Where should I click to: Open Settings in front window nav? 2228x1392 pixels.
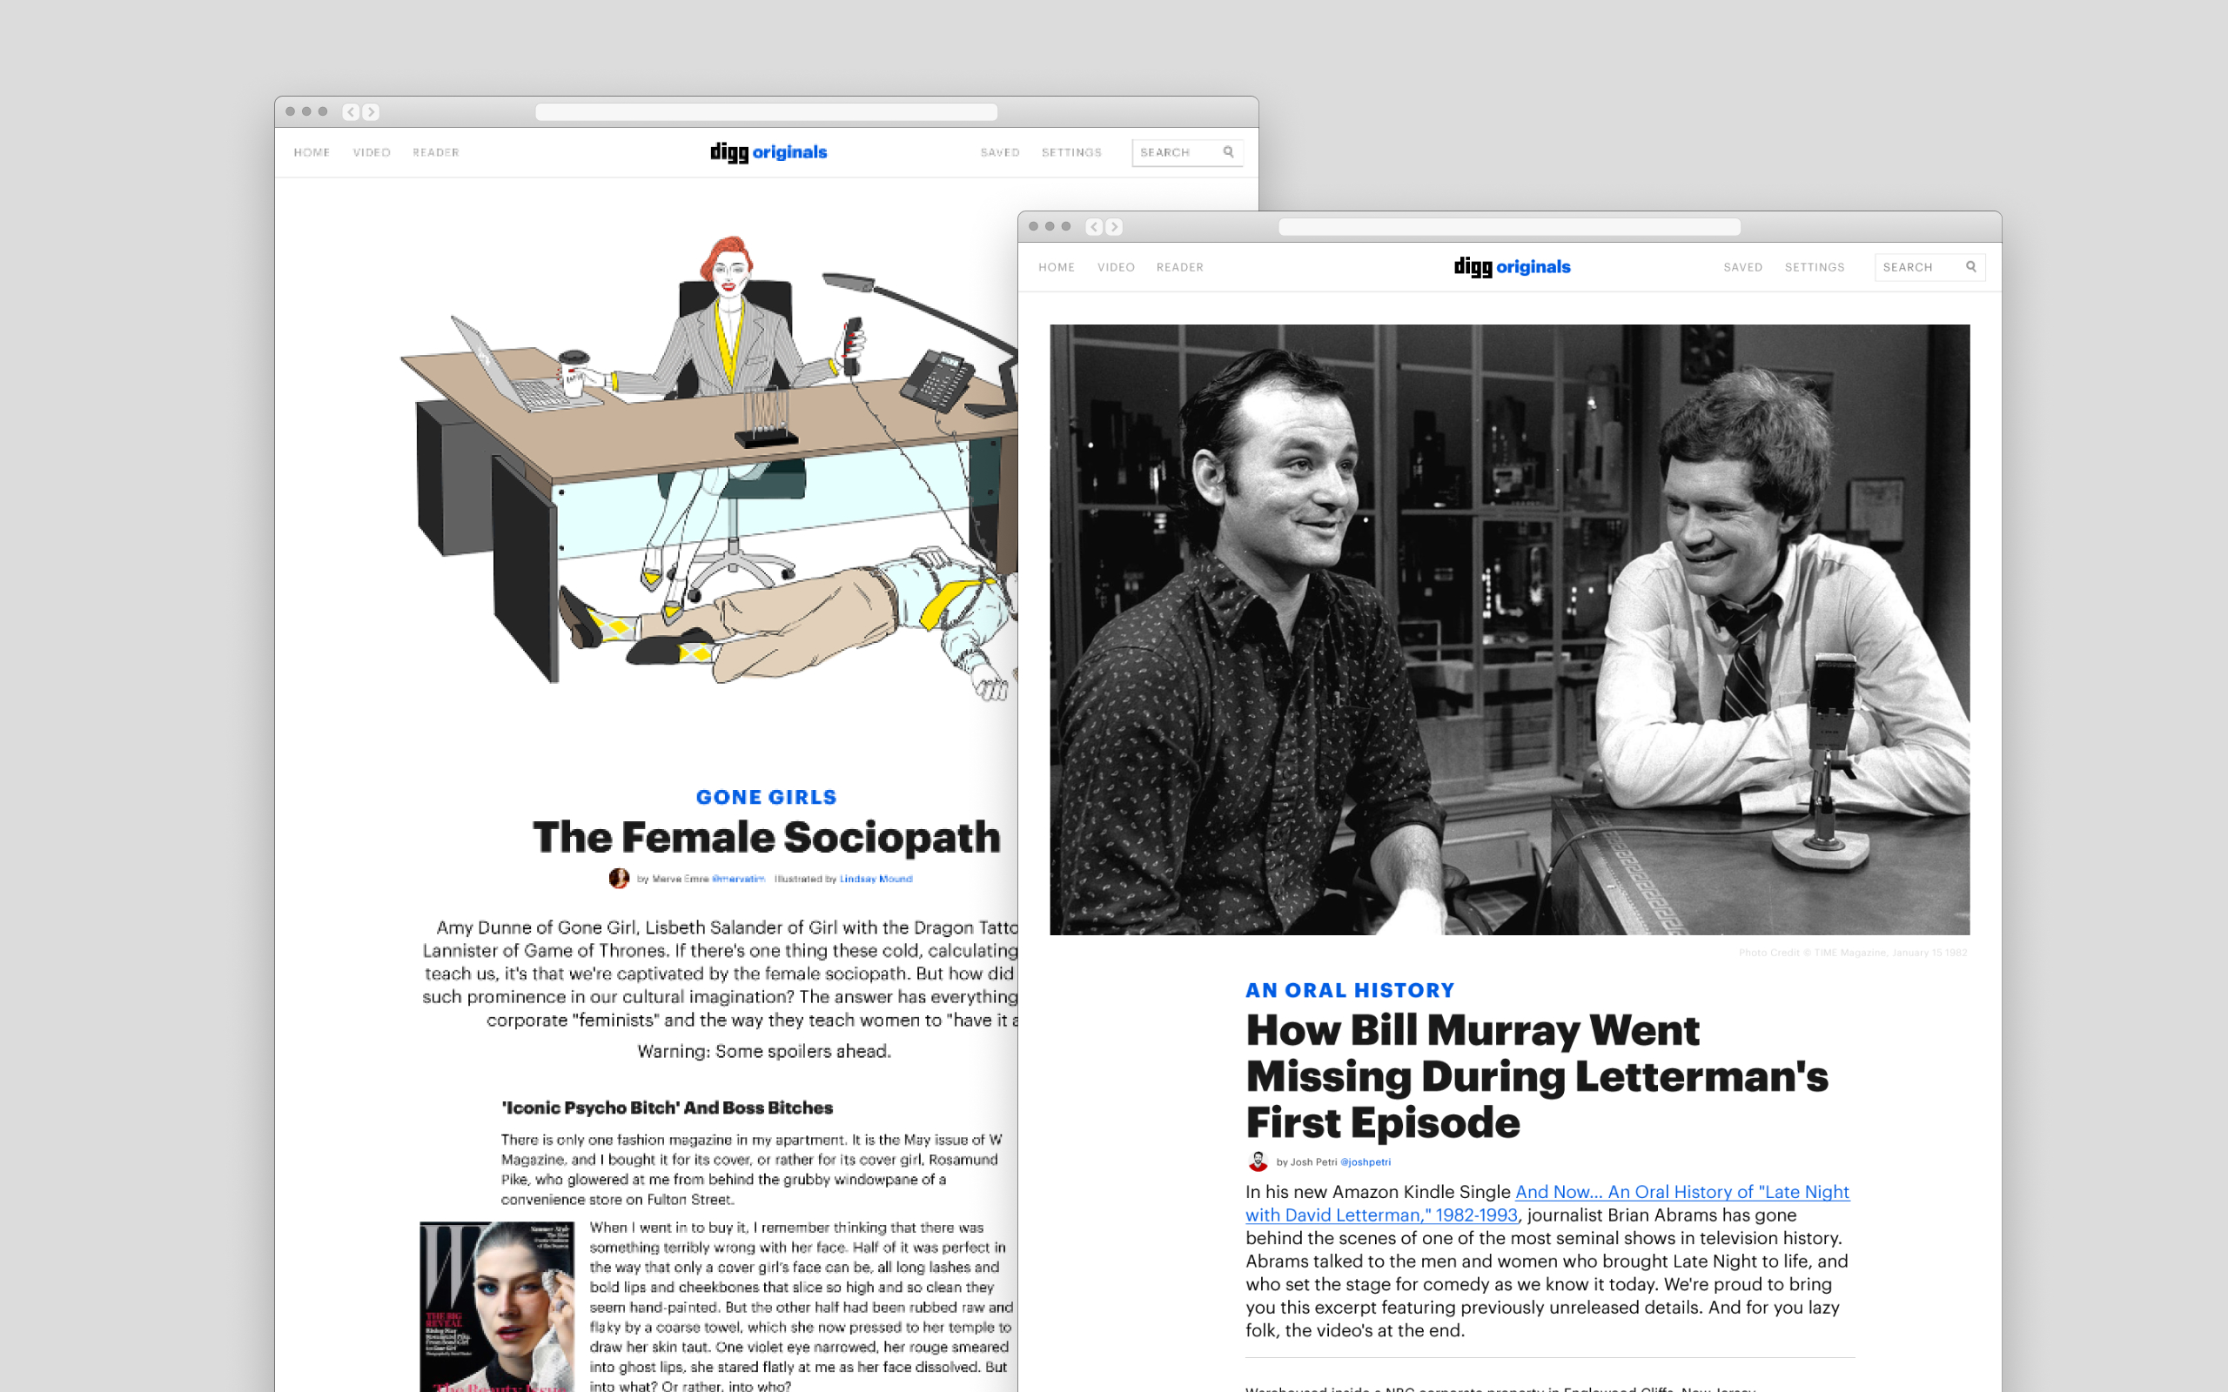coord(1814,267)
